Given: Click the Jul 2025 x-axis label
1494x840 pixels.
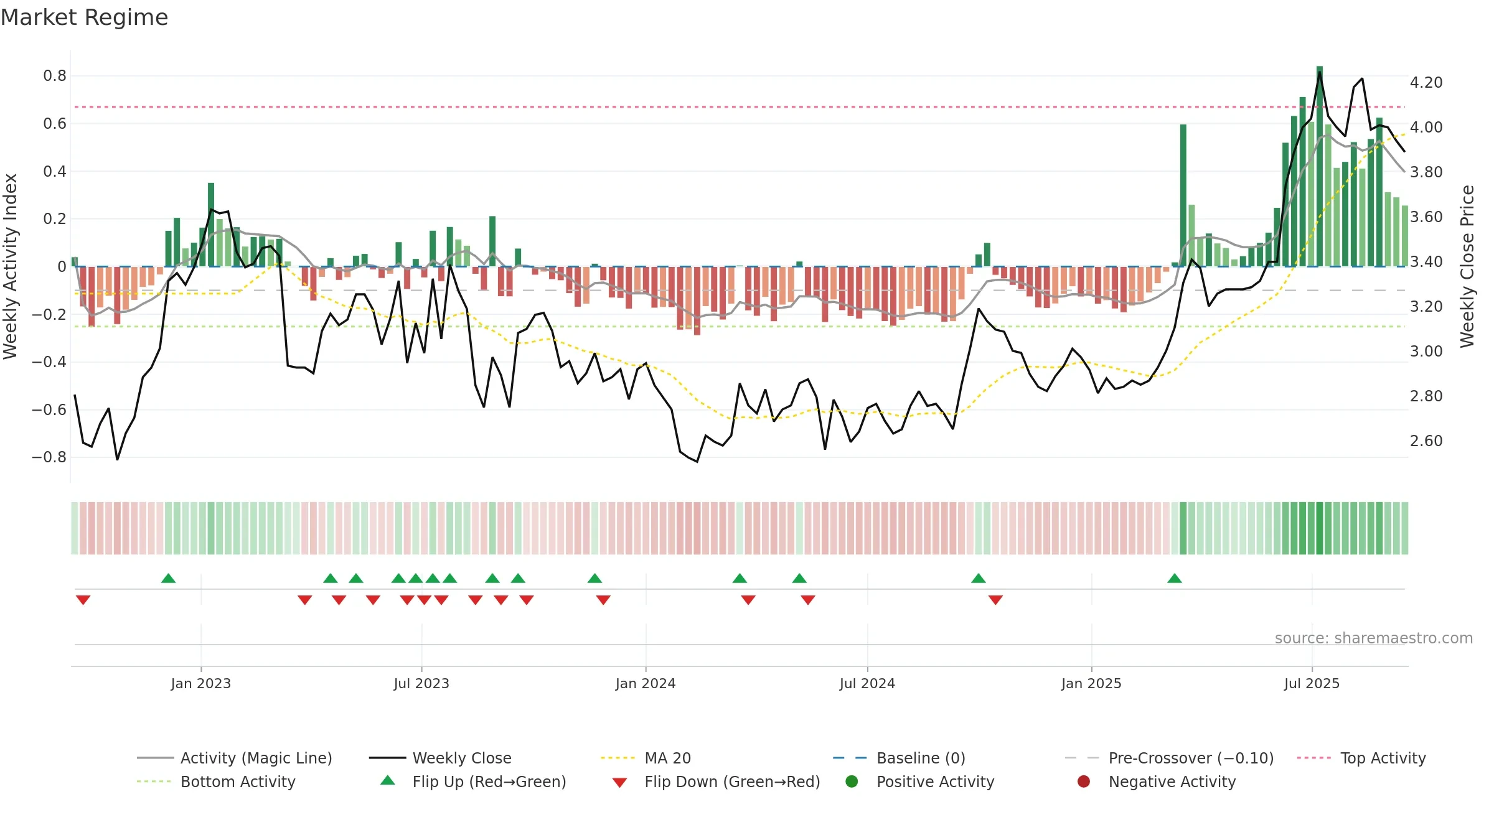Looking at the screenshot, I should [1312, 683].
